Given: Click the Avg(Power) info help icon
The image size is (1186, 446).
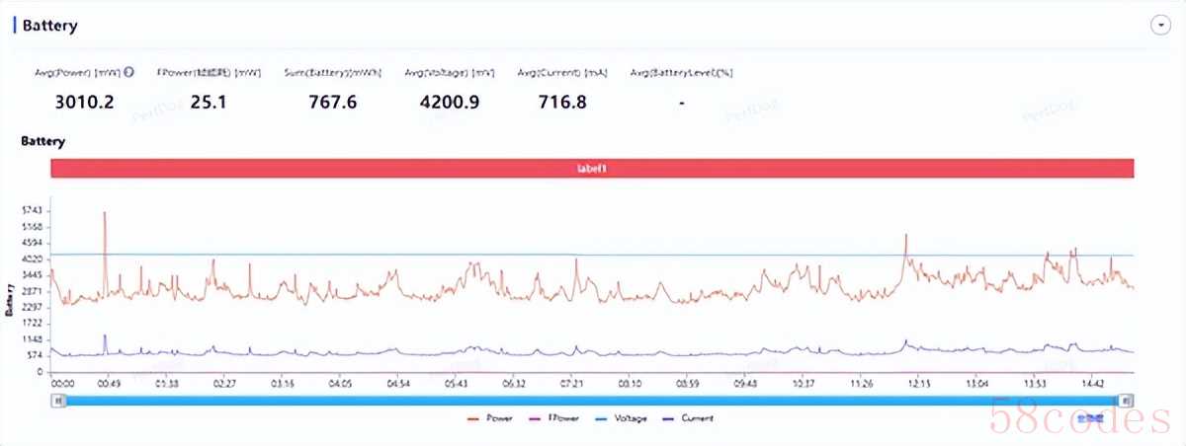Looking at the screenshot, I should 129,72.
